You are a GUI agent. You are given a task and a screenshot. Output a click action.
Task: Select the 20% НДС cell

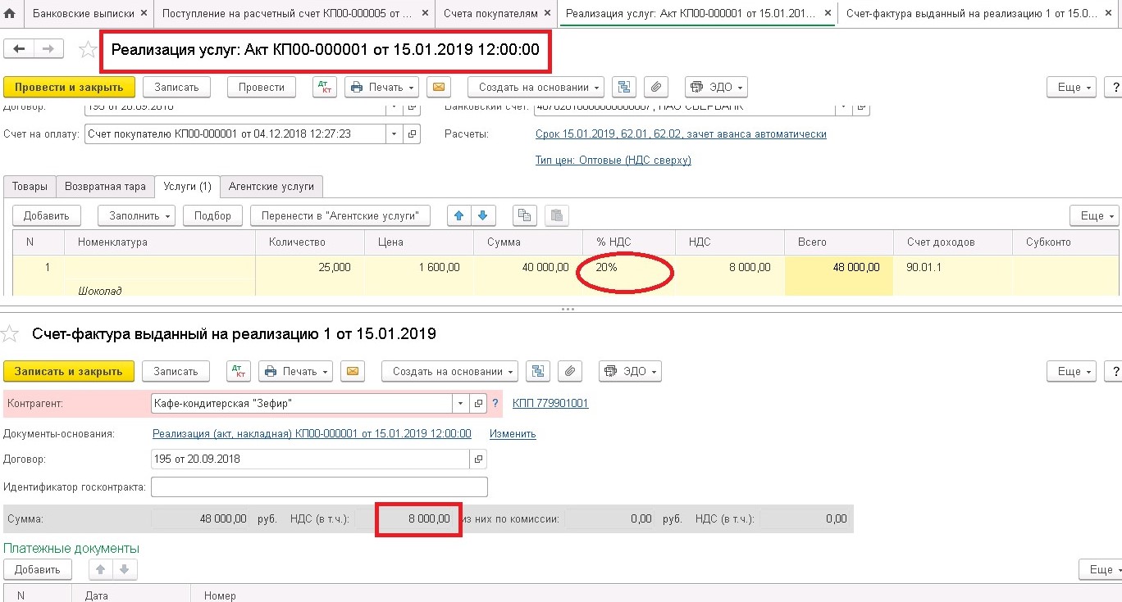coord(629,268)
